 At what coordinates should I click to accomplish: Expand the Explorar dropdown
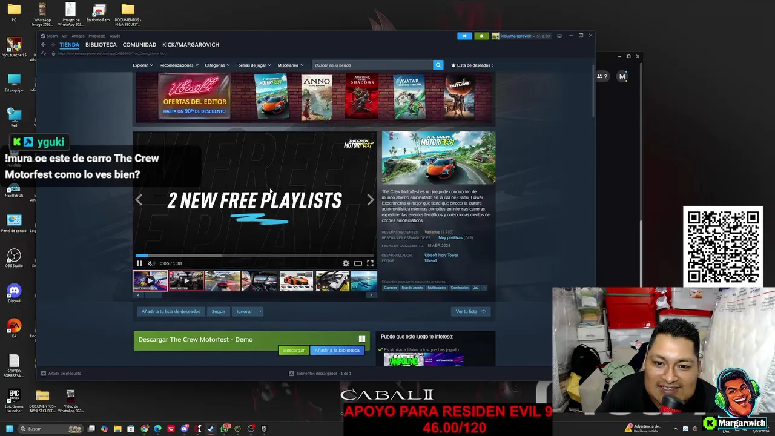click(143, 65)
